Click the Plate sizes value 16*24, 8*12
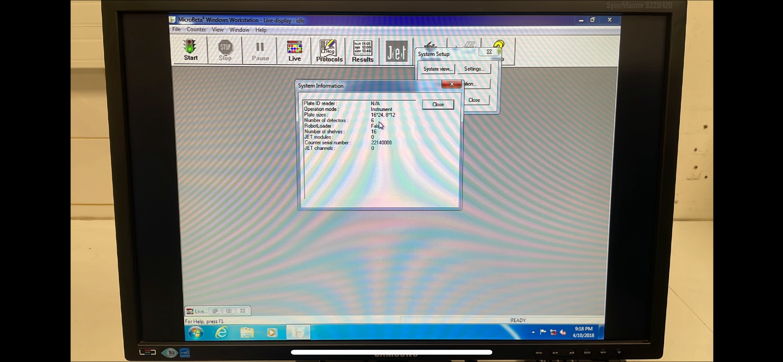The height and width of the screenshot is (362, 783). [x=383, y=115]
